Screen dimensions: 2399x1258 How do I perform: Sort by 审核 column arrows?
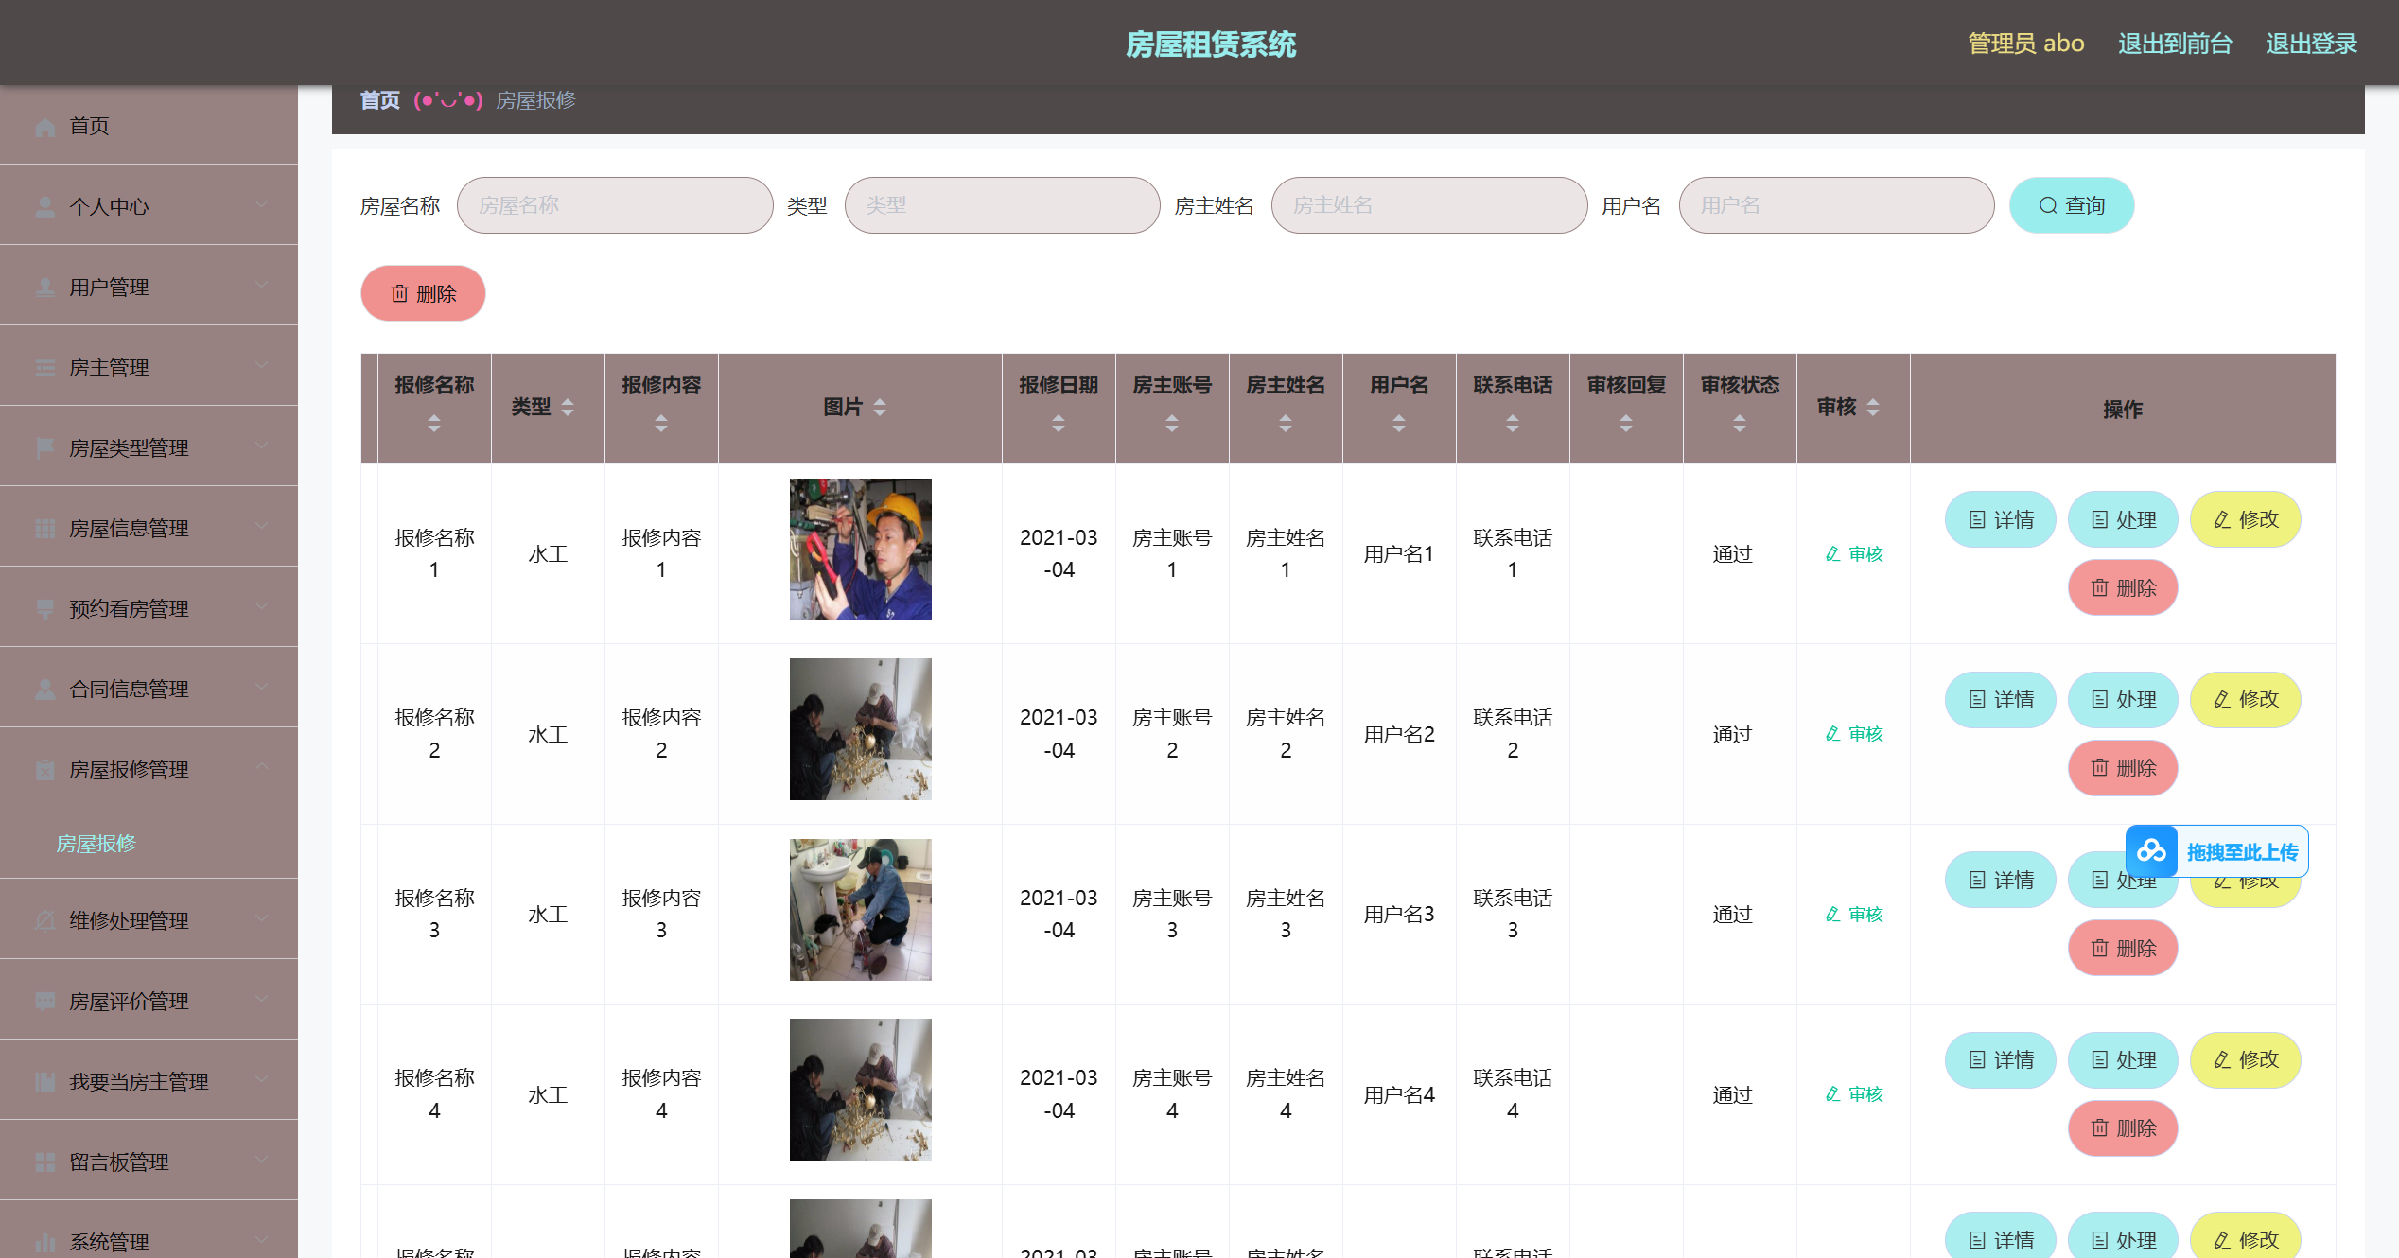(x=1873, y=408)
